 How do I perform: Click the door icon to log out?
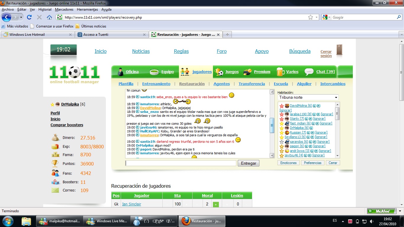339,50
